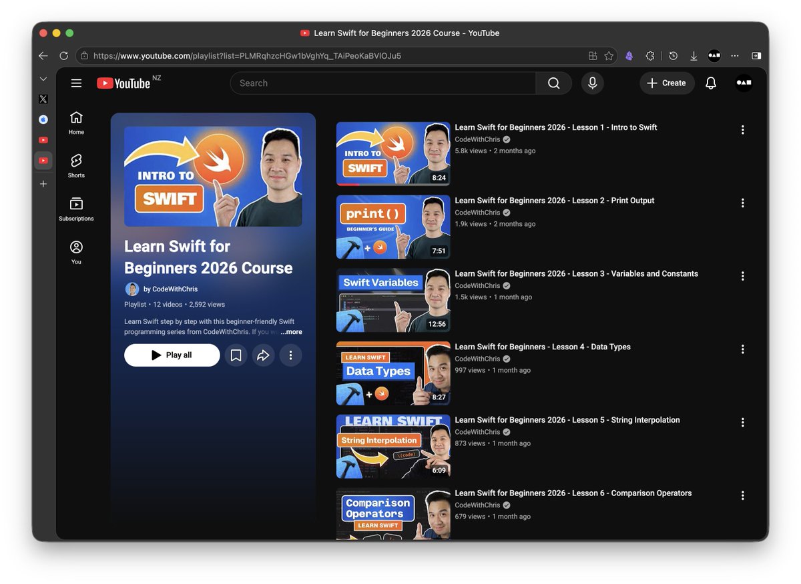Share the playlist with arrow icon
This screenshot has height=584, width=801.
(x=263, y=355)
